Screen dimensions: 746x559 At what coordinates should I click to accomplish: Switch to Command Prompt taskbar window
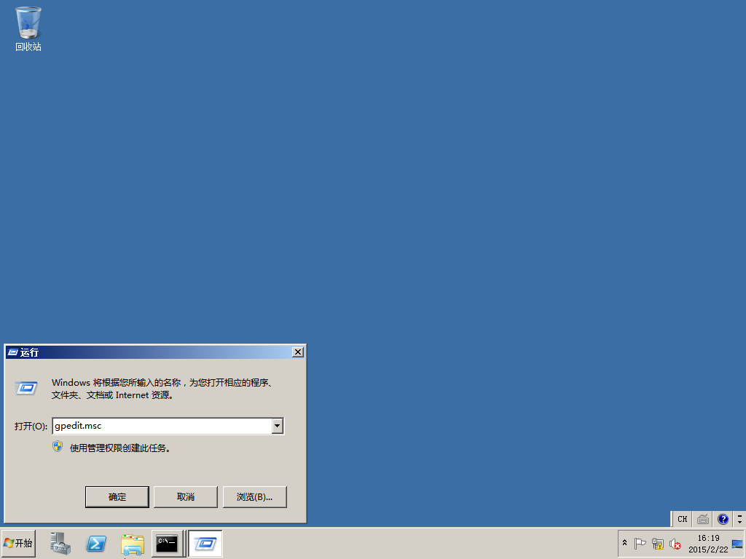[167, 543]
